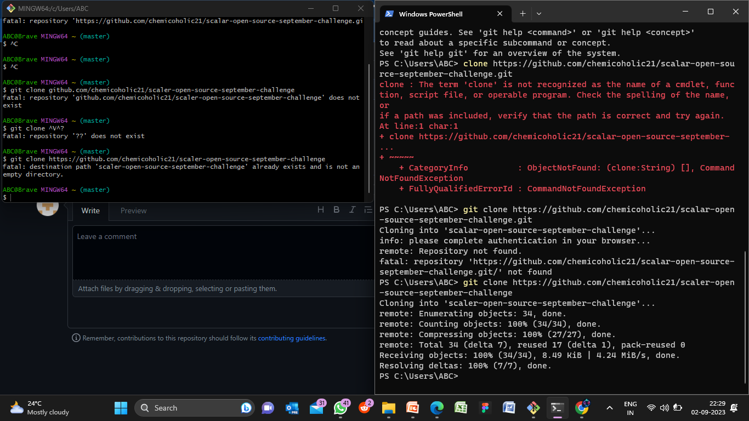Apply bold formatting in the comment toolbar
Viewport: 749px width, 421px height.
pos(336,209)
